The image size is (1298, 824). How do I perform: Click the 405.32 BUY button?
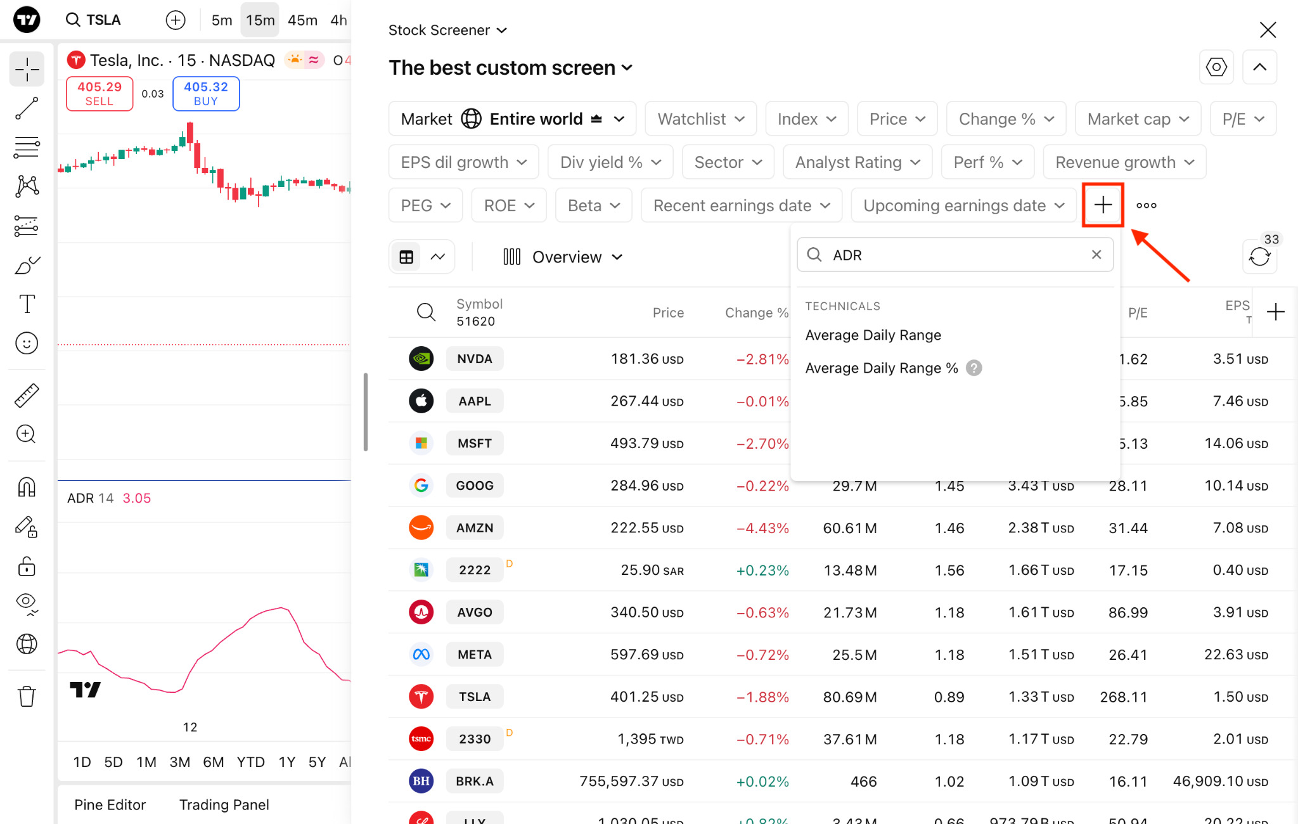coord(206,93)
